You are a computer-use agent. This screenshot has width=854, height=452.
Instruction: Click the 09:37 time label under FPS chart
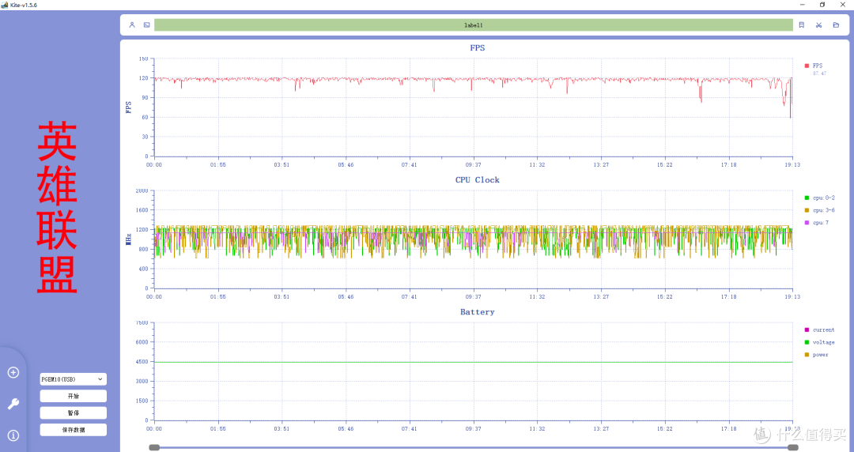(474, 165)
